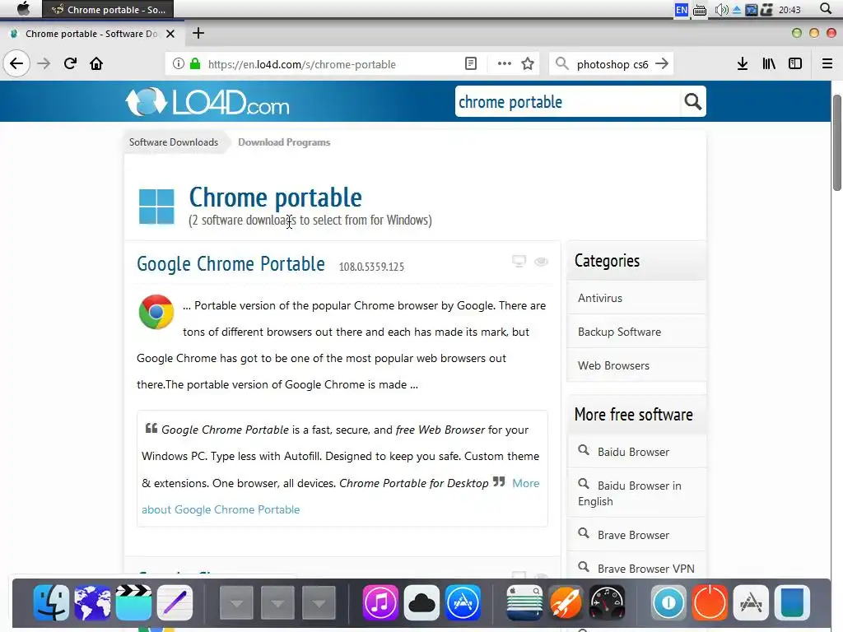The height and width of the screenshot is (632, 843).
Task: Open the hamburger application menu
Action: point(827,64)
